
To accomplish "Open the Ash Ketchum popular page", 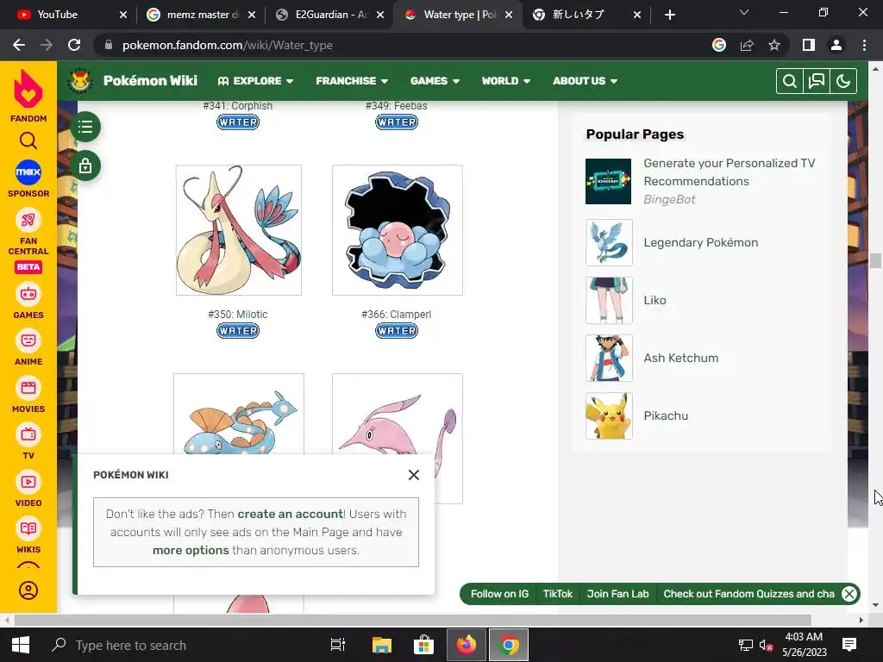I will coord(681,358).
